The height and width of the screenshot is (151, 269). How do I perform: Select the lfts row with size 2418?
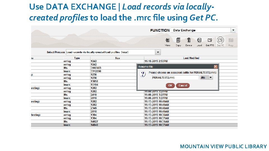134,95
